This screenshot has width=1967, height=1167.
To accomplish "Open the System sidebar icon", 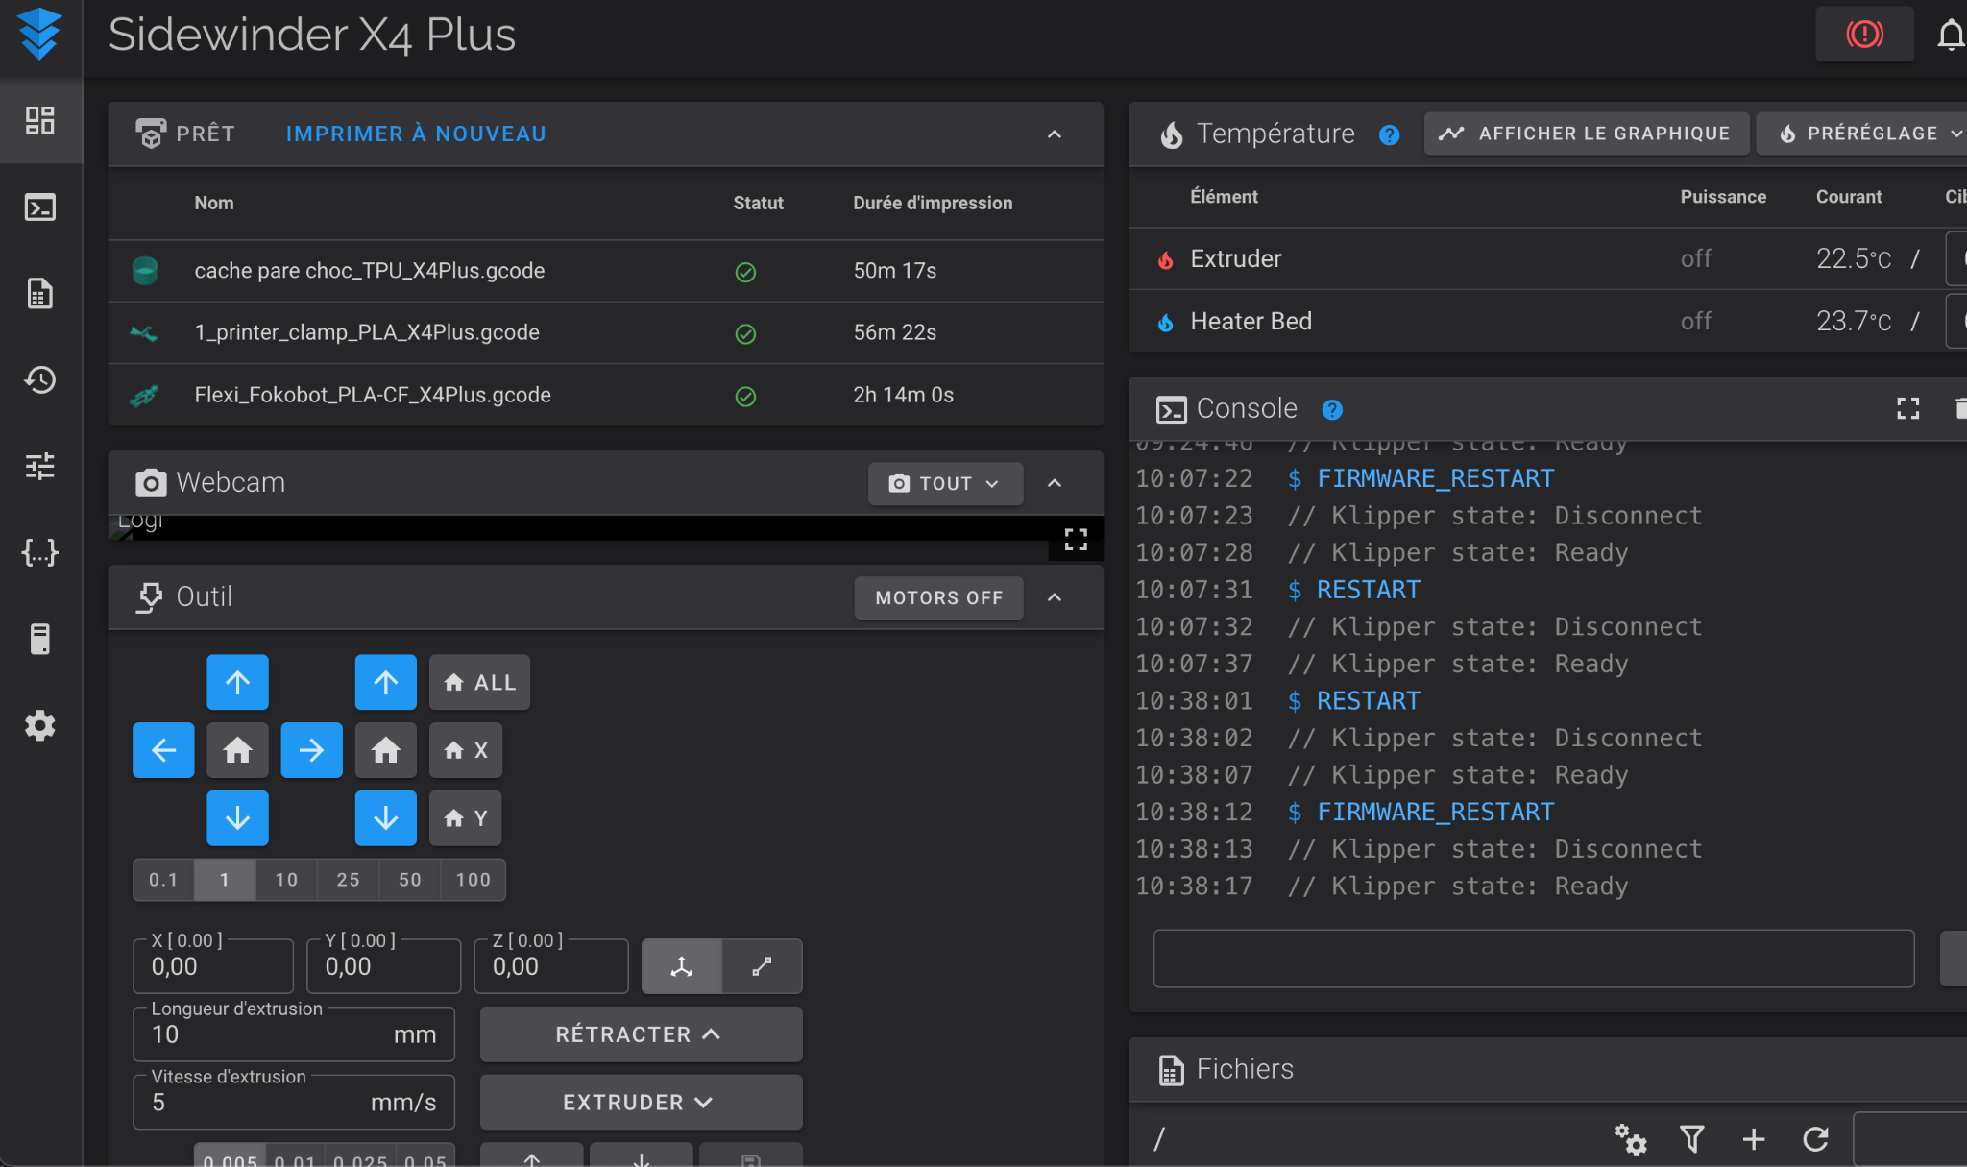I will coord(39,639).
